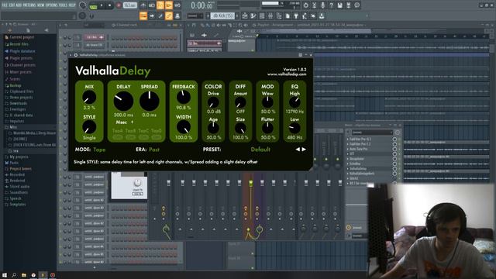The image size is (496, 279).
Task: Open the ERA Past selector
Action: pos(154,150)
